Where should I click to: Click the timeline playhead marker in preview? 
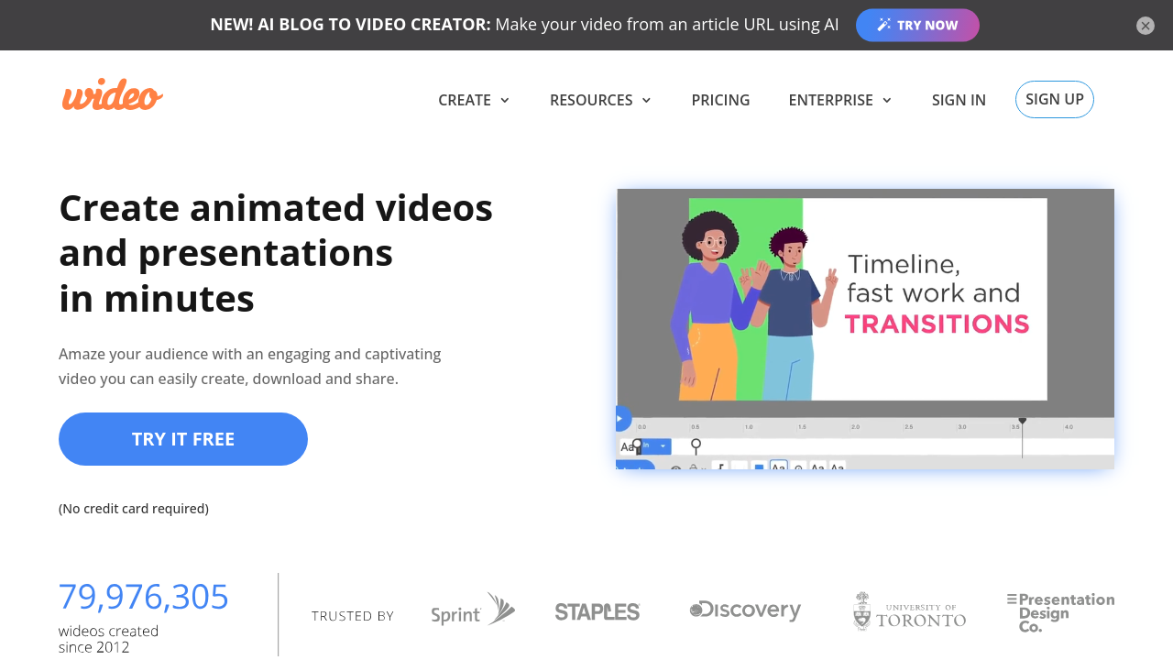tap(1023, 422)
